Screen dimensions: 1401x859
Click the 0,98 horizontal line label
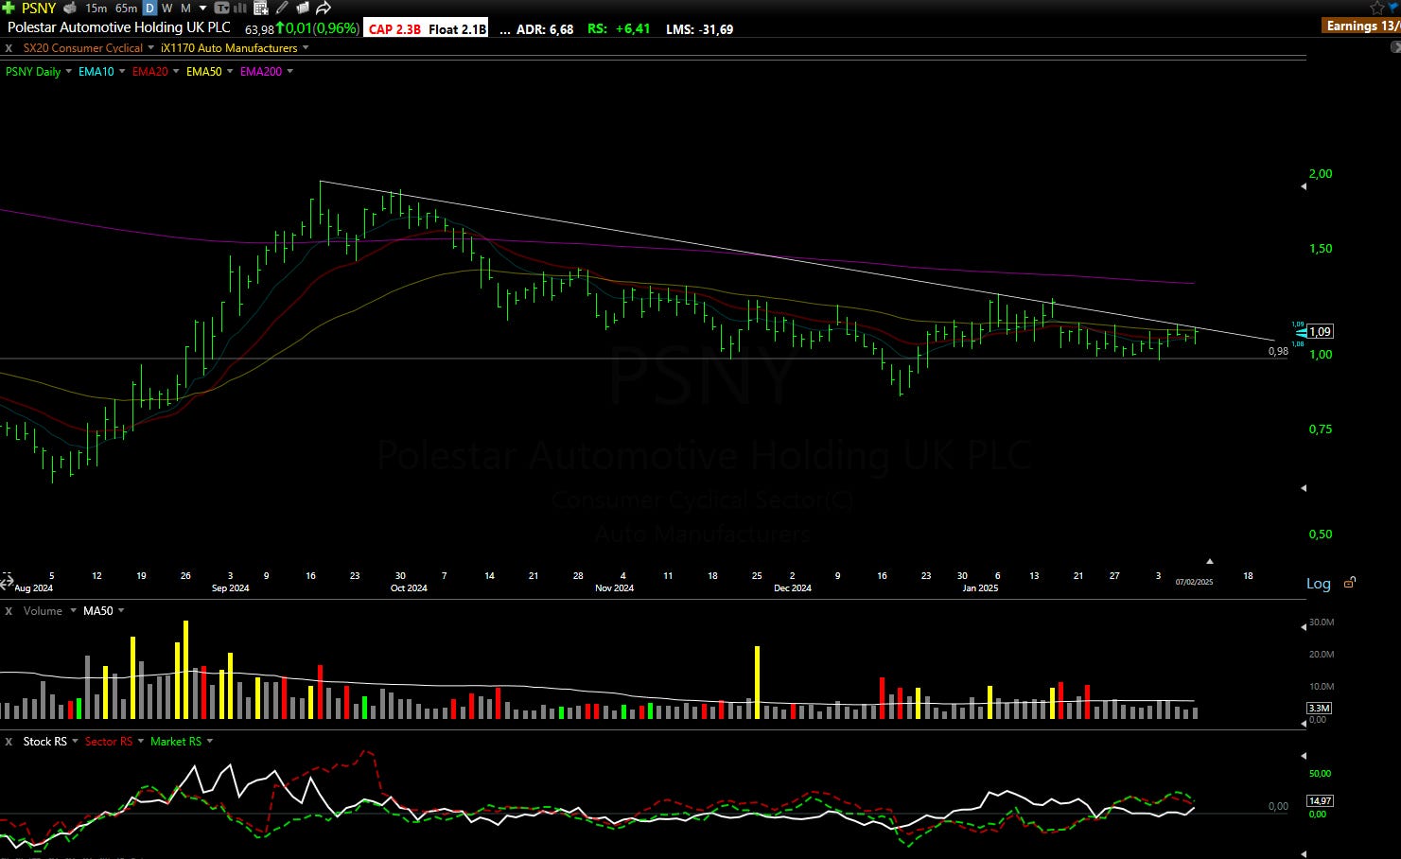coord(1278,351)
